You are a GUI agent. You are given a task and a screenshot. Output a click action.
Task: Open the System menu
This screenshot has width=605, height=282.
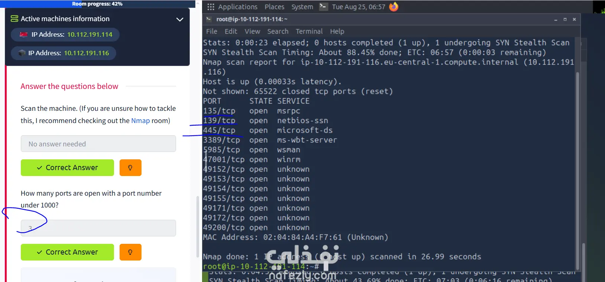point(302,7)
